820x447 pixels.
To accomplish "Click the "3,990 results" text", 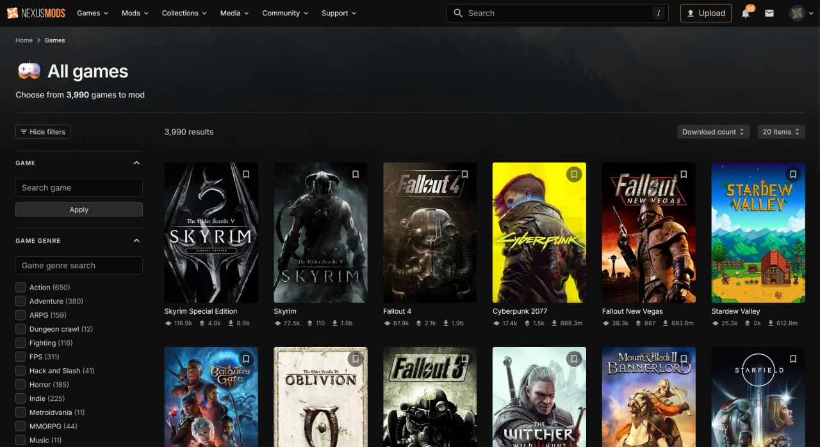I will click(x=189, y=132).
